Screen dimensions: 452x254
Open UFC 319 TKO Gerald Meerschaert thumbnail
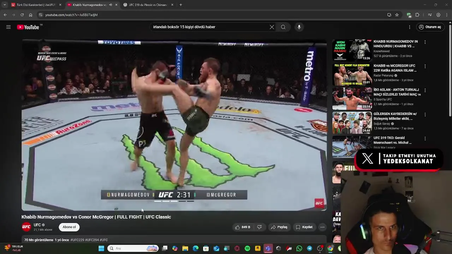pyautogui.click(x=352, y=147)
